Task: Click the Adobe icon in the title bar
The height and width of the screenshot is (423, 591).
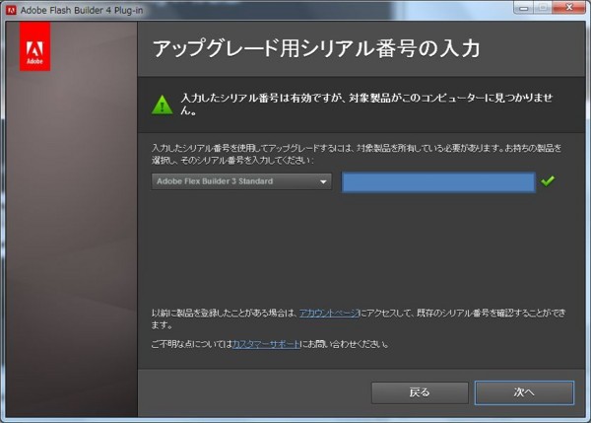Action: [11, 10]
